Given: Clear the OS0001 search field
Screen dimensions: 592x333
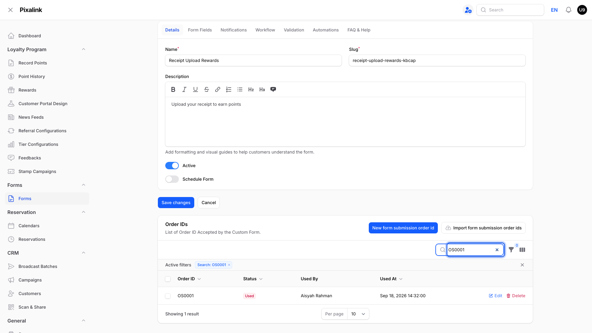Looking at the screenshot, I should point(497,250).
